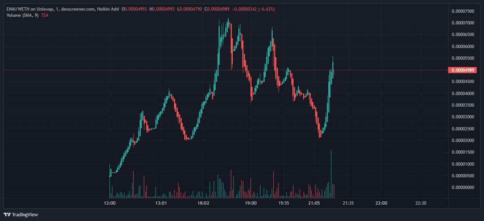
Task: Click the 0.00003500 price axis label
Action: coord(463,105)
